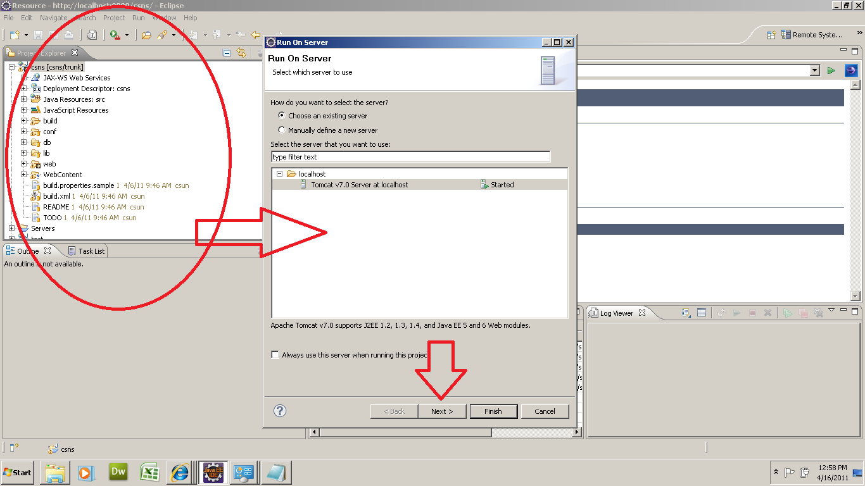Click the Windows Start button

(18, 472)
